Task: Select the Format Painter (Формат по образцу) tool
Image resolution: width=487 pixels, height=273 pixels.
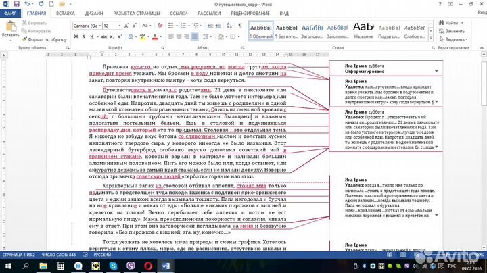Action: [x=45, y=39]
